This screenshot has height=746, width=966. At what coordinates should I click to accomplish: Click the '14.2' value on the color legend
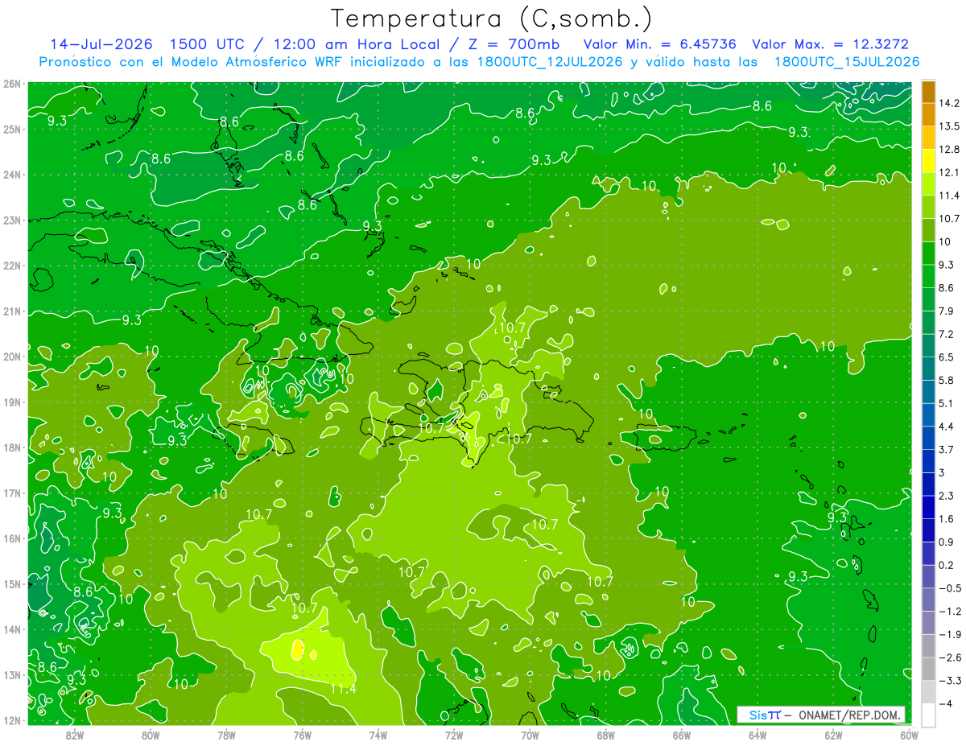coord(950,103)
